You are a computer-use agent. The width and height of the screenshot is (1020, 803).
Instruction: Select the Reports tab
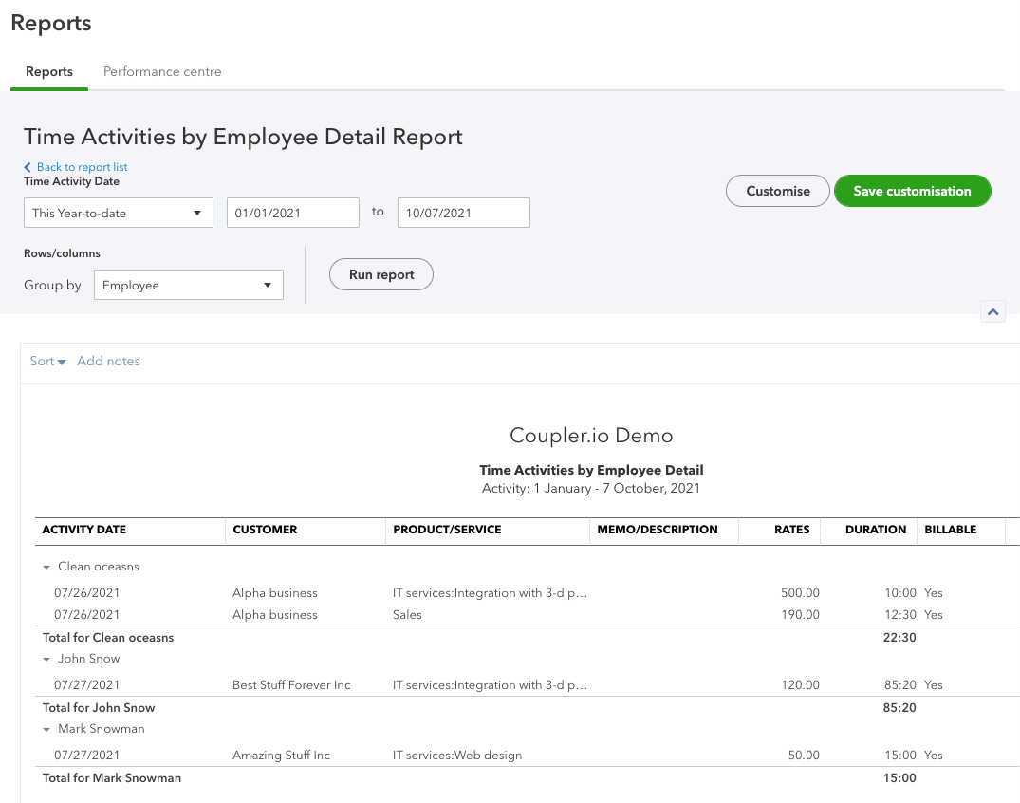point(48,71)
